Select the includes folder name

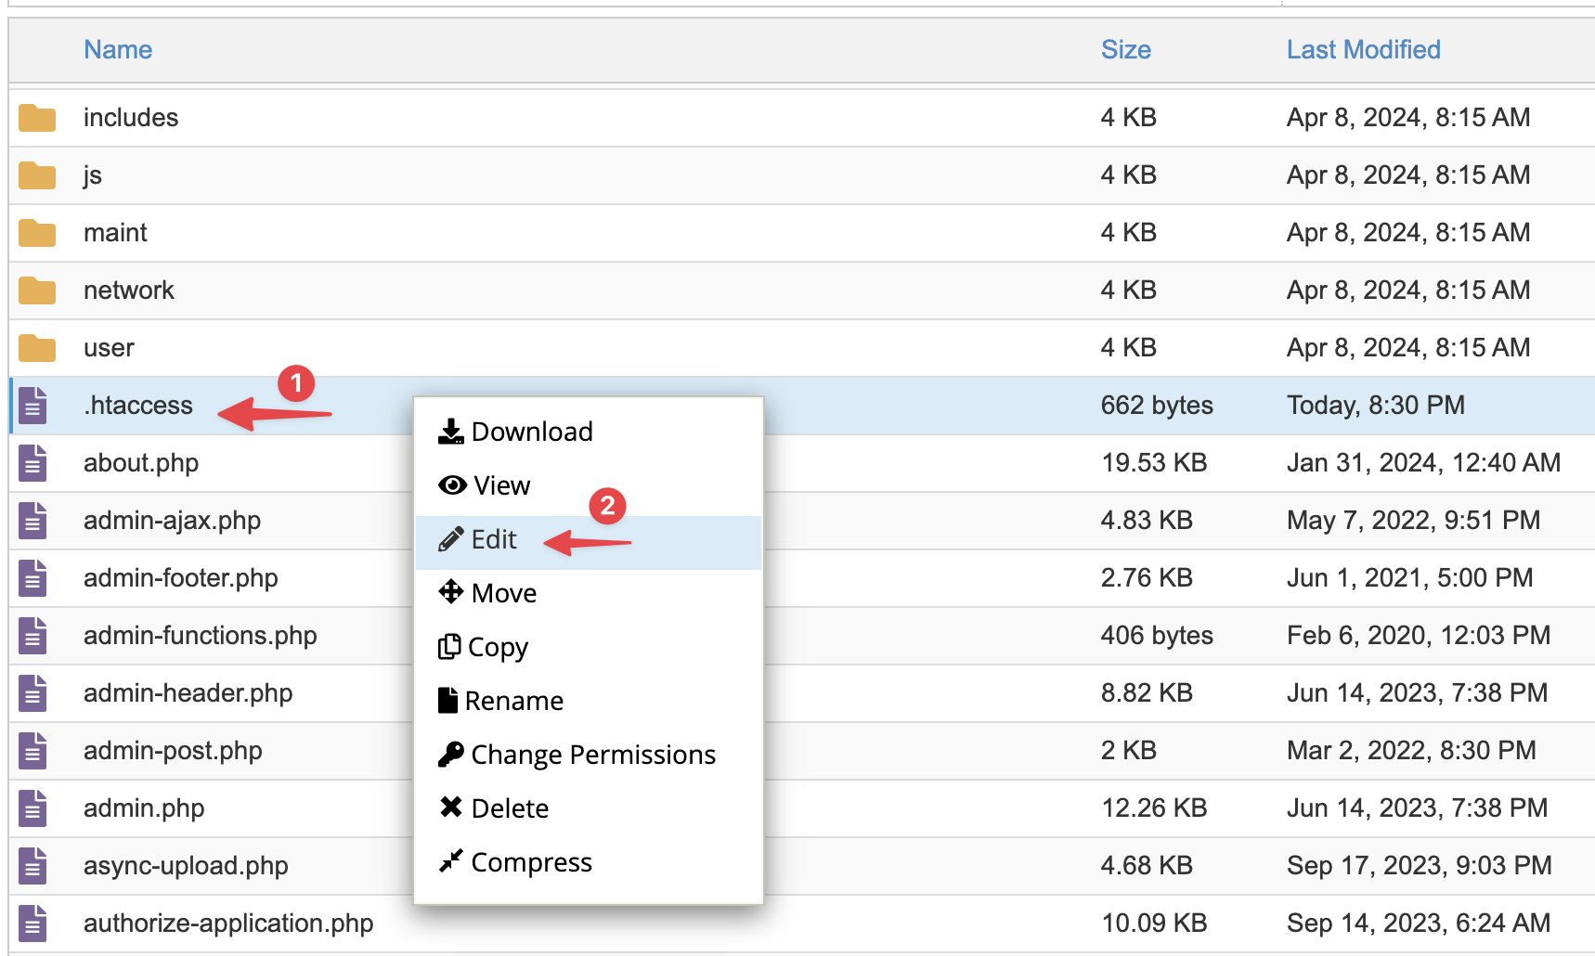tap(131, 118)
